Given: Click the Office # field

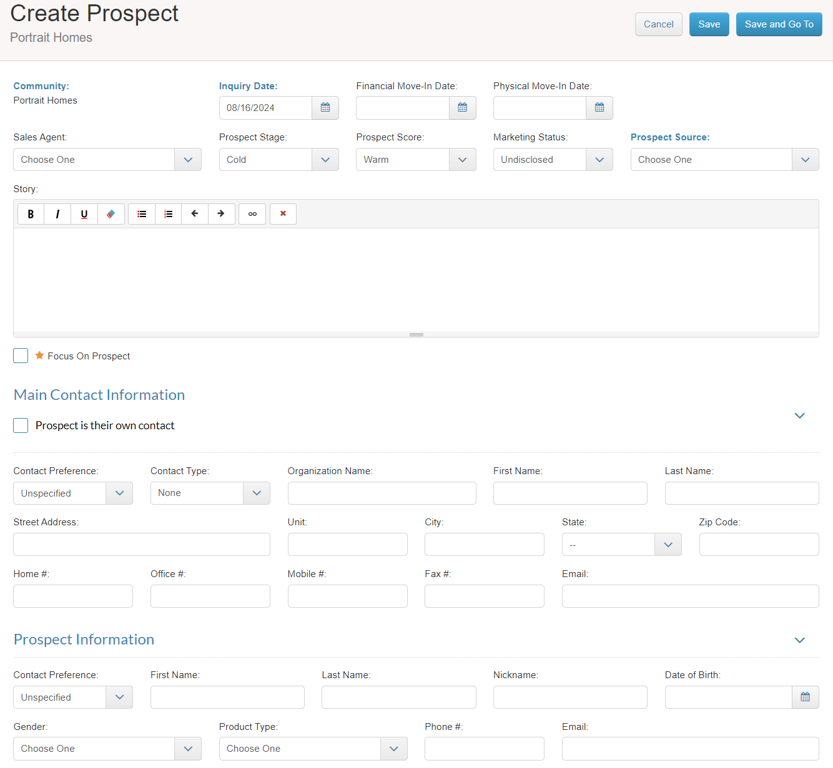Looking at the screenshot, I should [210, 596].
